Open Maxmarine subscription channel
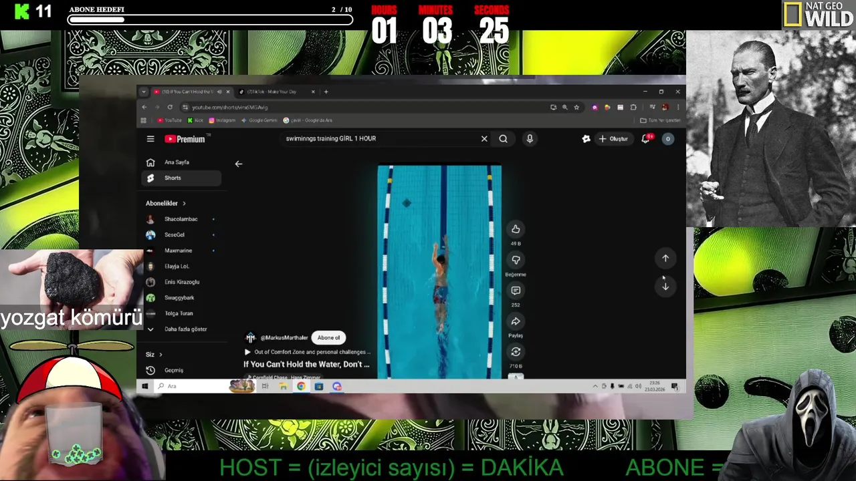 181,251
